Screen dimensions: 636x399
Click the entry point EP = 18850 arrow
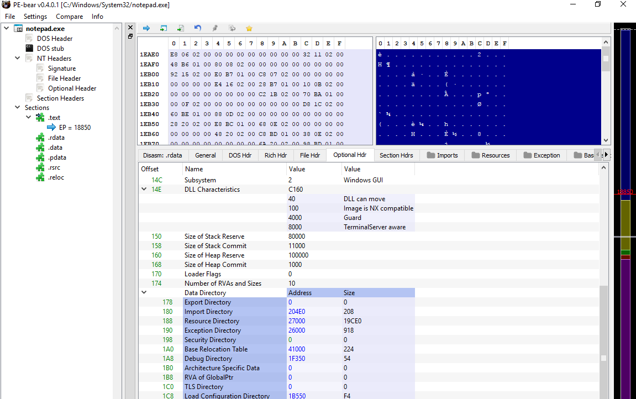pyautogui.click(x=51, y=128)
